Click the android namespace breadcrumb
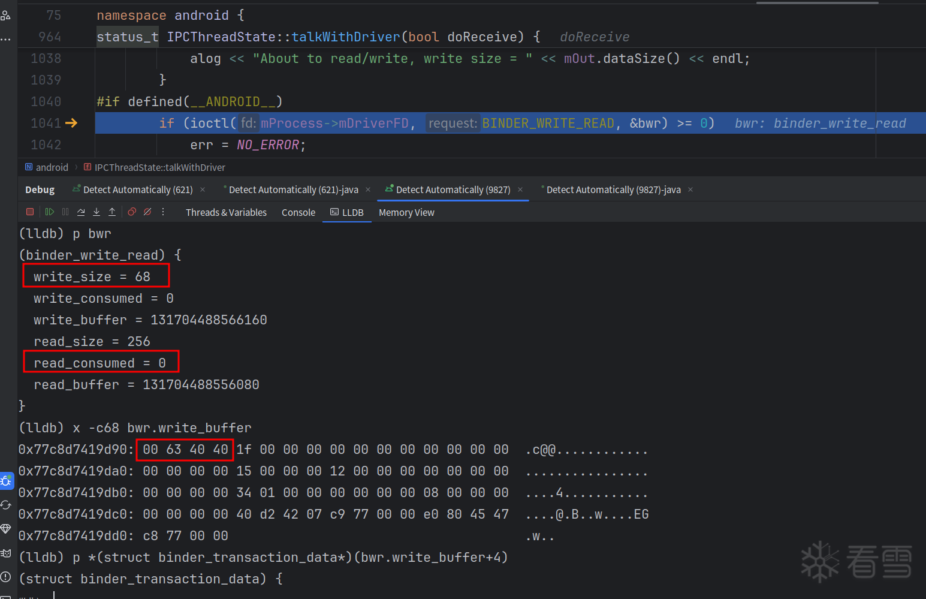The width and height of the screenshot is (926, 599). (x=47, y=167)
